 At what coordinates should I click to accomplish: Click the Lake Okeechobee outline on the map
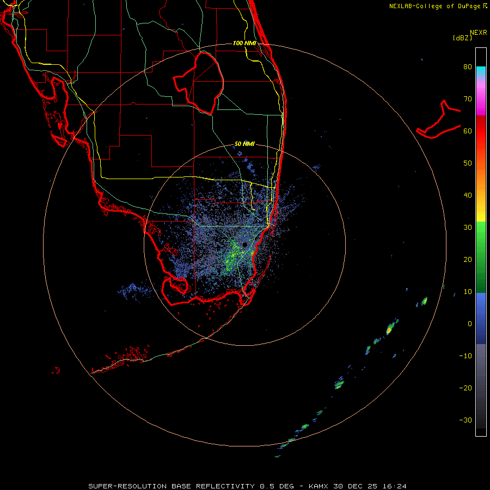[x=198, y=83]
